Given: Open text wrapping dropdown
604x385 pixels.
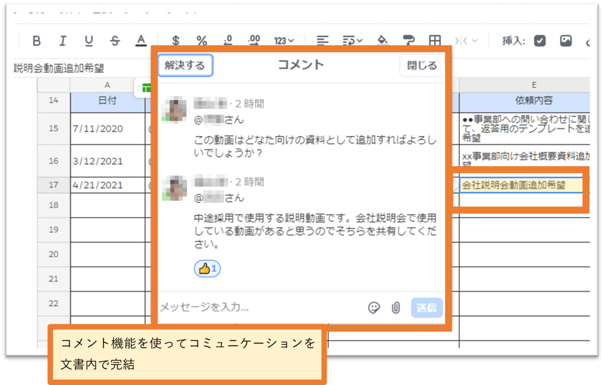Looking at the screenshot, I should tap(352, 41).
